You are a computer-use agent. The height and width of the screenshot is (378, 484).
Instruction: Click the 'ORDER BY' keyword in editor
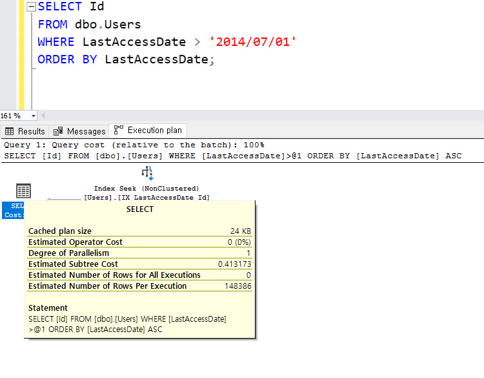coord(67,59)
